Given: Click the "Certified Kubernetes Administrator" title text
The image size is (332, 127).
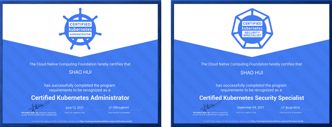Looking at the screenshot, I should [x=80, y=98].
